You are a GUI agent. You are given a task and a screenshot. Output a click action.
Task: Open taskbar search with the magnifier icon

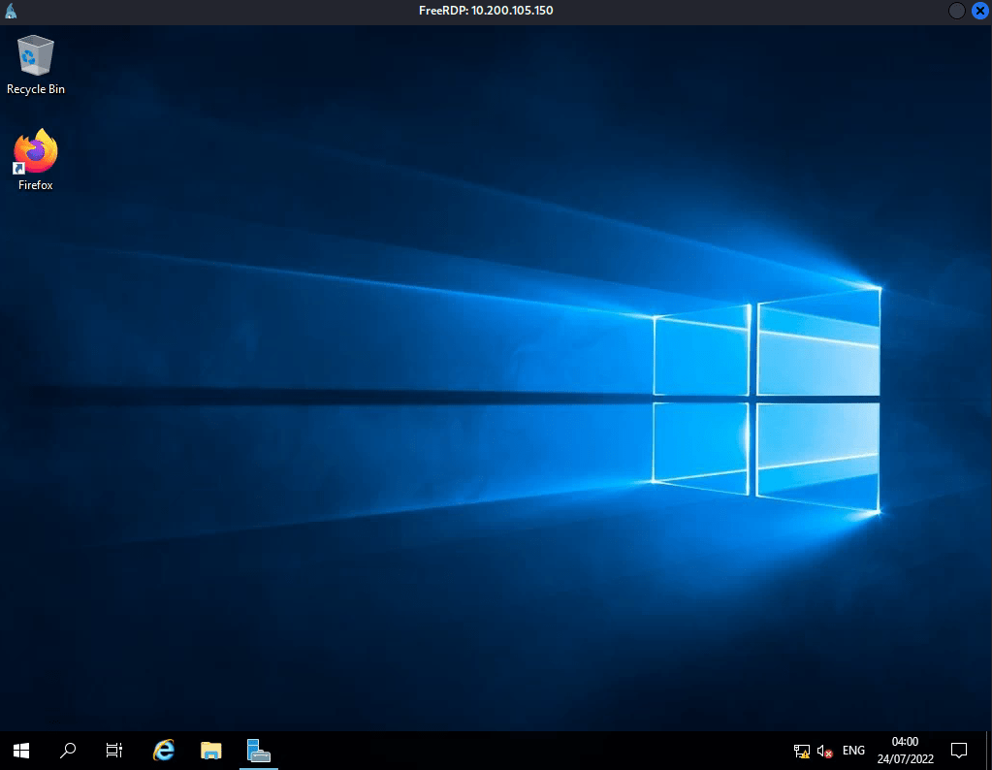tap(68, 750)
